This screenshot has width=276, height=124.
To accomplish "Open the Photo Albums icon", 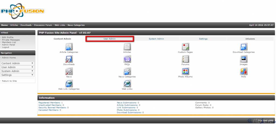I will coord(185,71).
